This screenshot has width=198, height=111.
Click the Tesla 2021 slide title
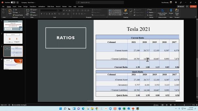[x=138, y=29]
